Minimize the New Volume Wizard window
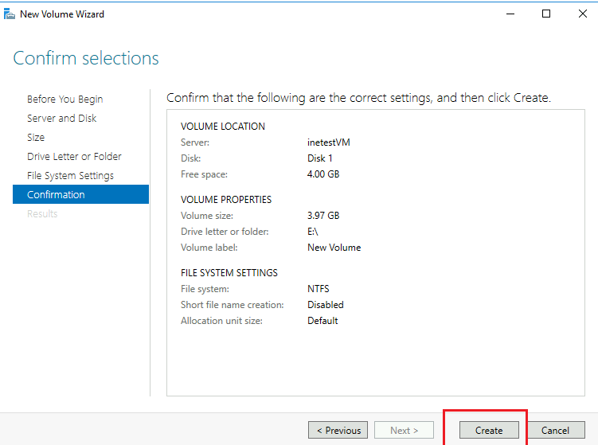 508,14
